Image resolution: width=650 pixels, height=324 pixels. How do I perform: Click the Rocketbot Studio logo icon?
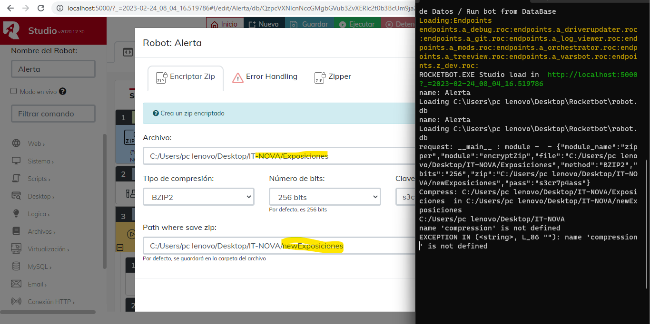pyautogui.click(x=12, y=30)
